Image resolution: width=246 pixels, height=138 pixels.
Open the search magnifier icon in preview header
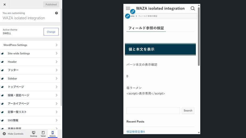193,8
